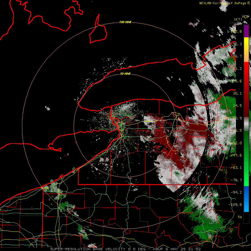Screen dimensions: 251x251
Task: Click the gray segment of the color bar
Action: click(246, 124)
